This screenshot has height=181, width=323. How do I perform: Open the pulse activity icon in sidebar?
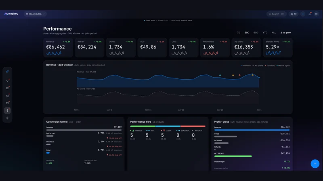coord(7,81)
